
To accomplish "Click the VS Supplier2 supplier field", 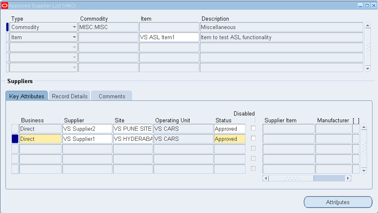I will tap(87, 129).
